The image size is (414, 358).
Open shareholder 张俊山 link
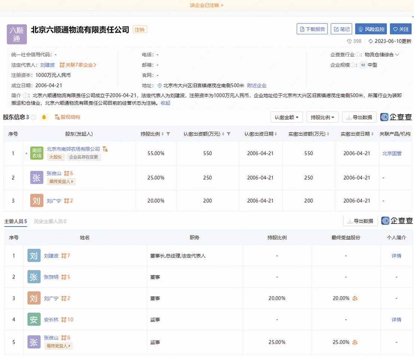[54, 173]
